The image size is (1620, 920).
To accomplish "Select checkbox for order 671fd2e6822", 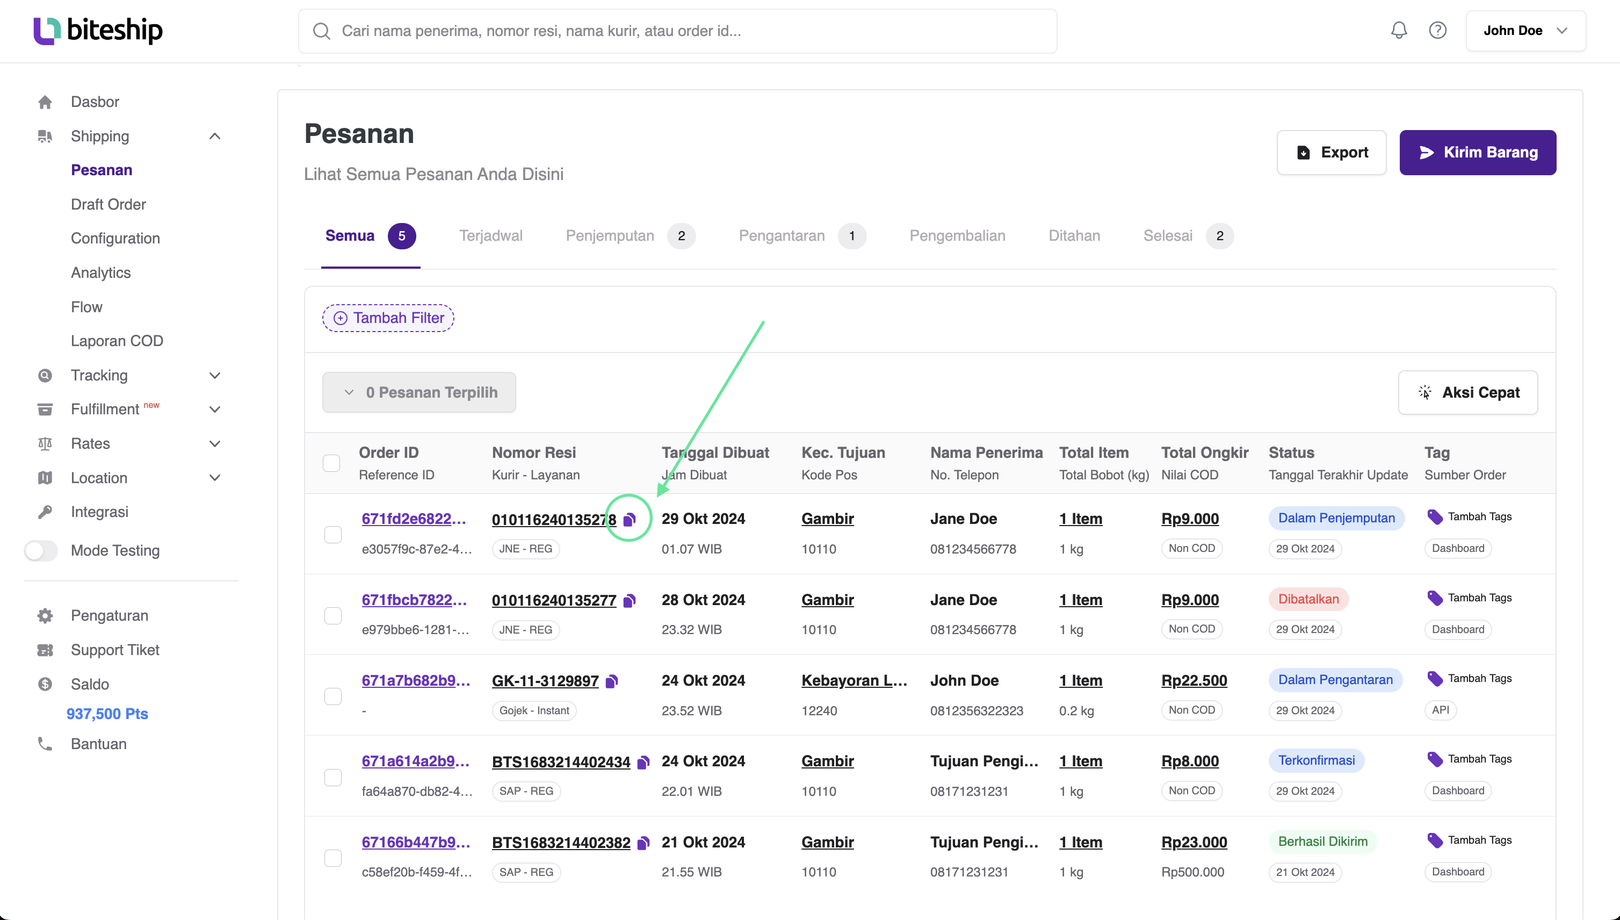I will pyautogui.click(x=333, y=535).
